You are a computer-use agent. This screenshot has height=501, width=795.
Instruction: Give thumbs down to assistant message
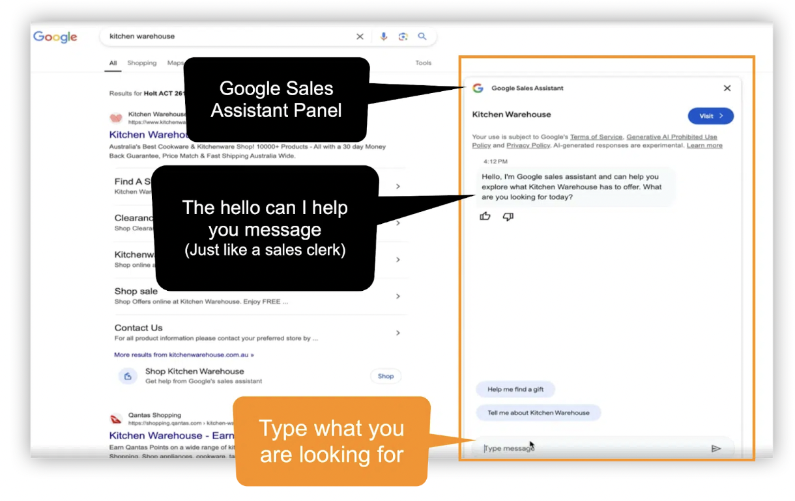508,217
